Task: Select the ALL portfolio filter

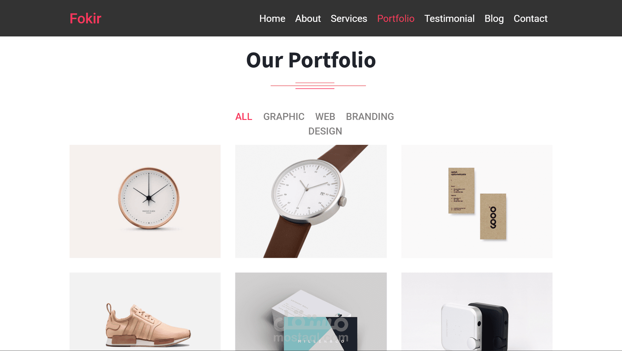Action: click(x=244, y=117)
